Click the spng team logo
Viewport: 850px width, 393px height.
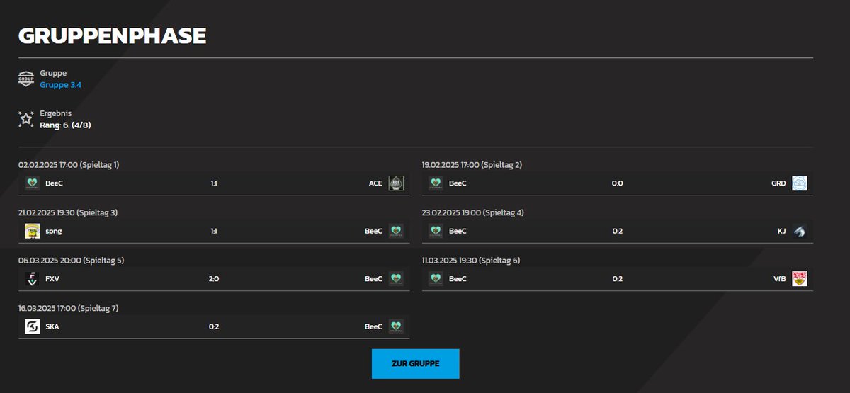[32, 231]
